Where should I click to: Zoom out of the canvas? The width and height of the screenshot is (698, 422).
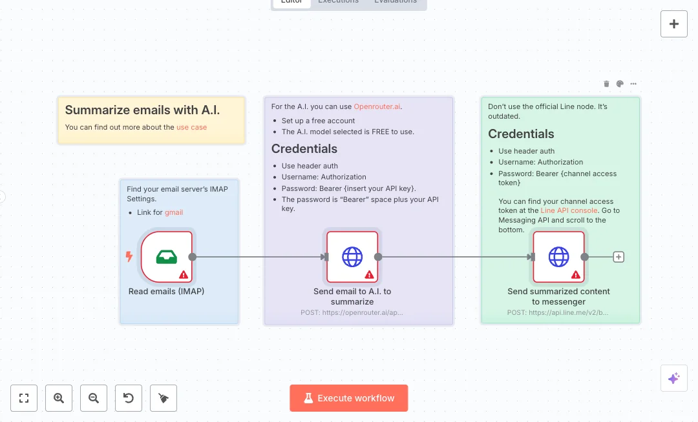coord(94,398)
